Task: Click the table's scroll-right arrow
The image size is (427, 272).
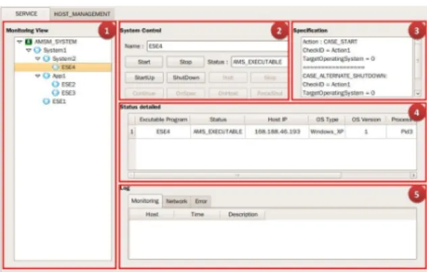Action: 413,175
